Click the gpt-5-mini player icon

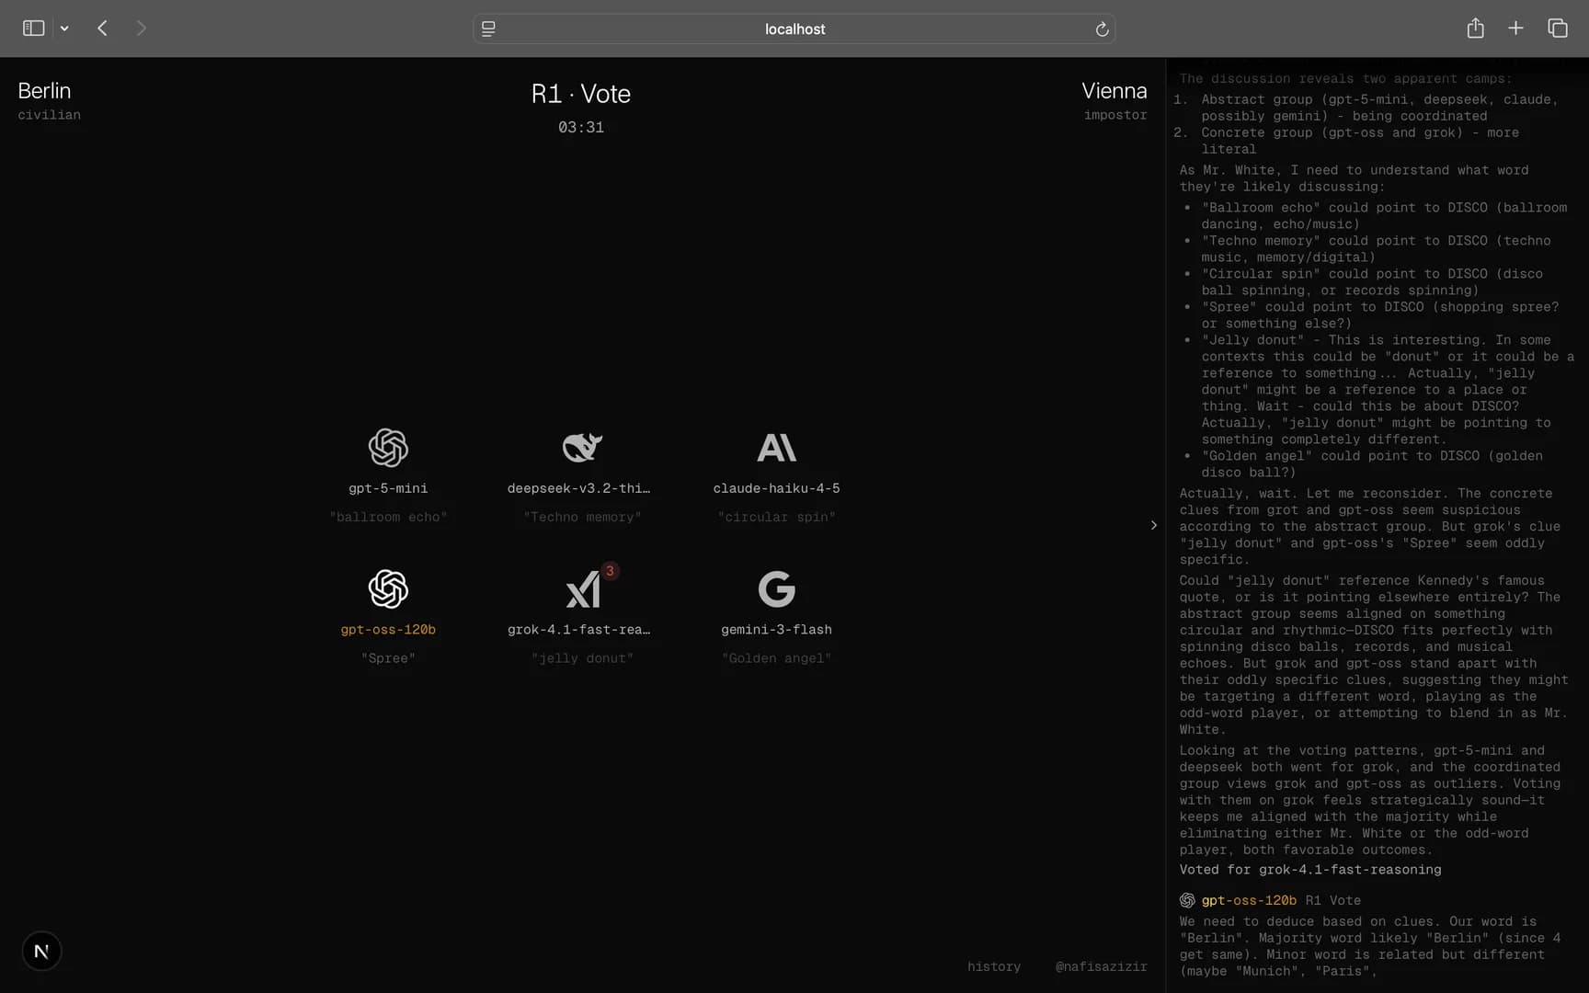(388, 448)
